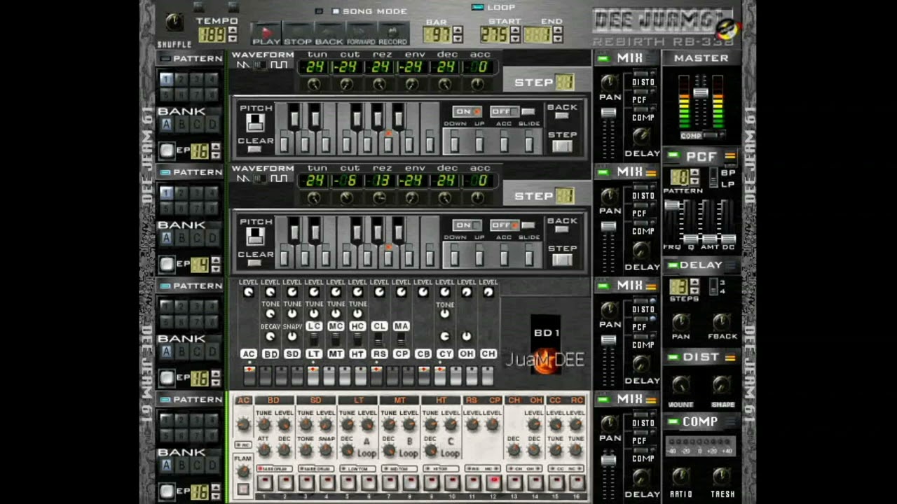Select sawtooth waveform on first synth
The height and width of the screenshot is (504, 897).
pyautogui.click(x=243, y=65)
